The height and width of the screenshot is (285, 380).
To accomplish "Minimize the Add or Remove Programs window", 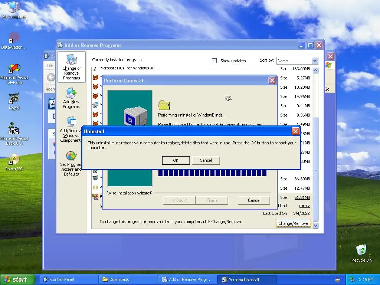I will pyautogui.click(x=301, y=45).
